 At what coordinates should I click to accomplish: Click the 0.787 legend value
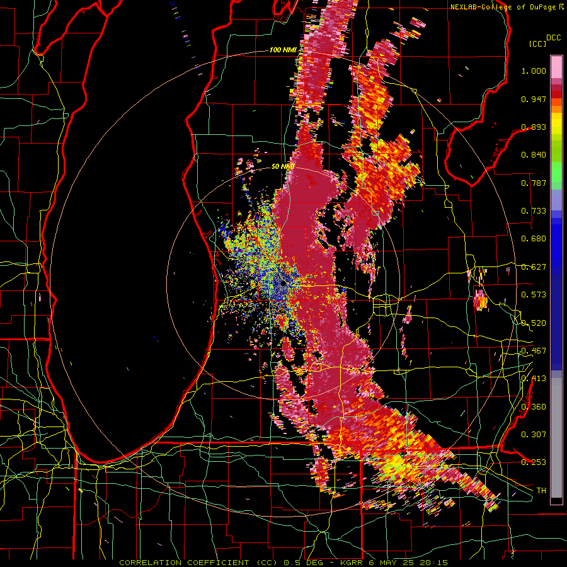point(534,183)
